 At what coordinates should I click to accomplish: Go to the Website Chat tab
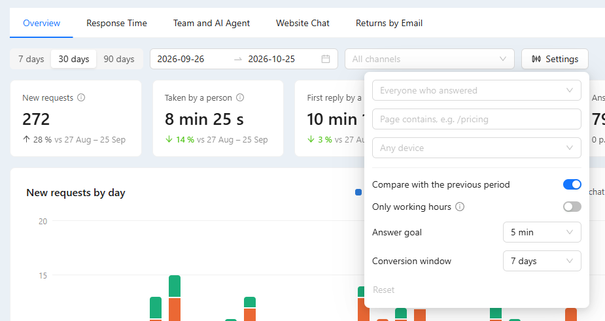pyautogui.click(x=302, y=23)
